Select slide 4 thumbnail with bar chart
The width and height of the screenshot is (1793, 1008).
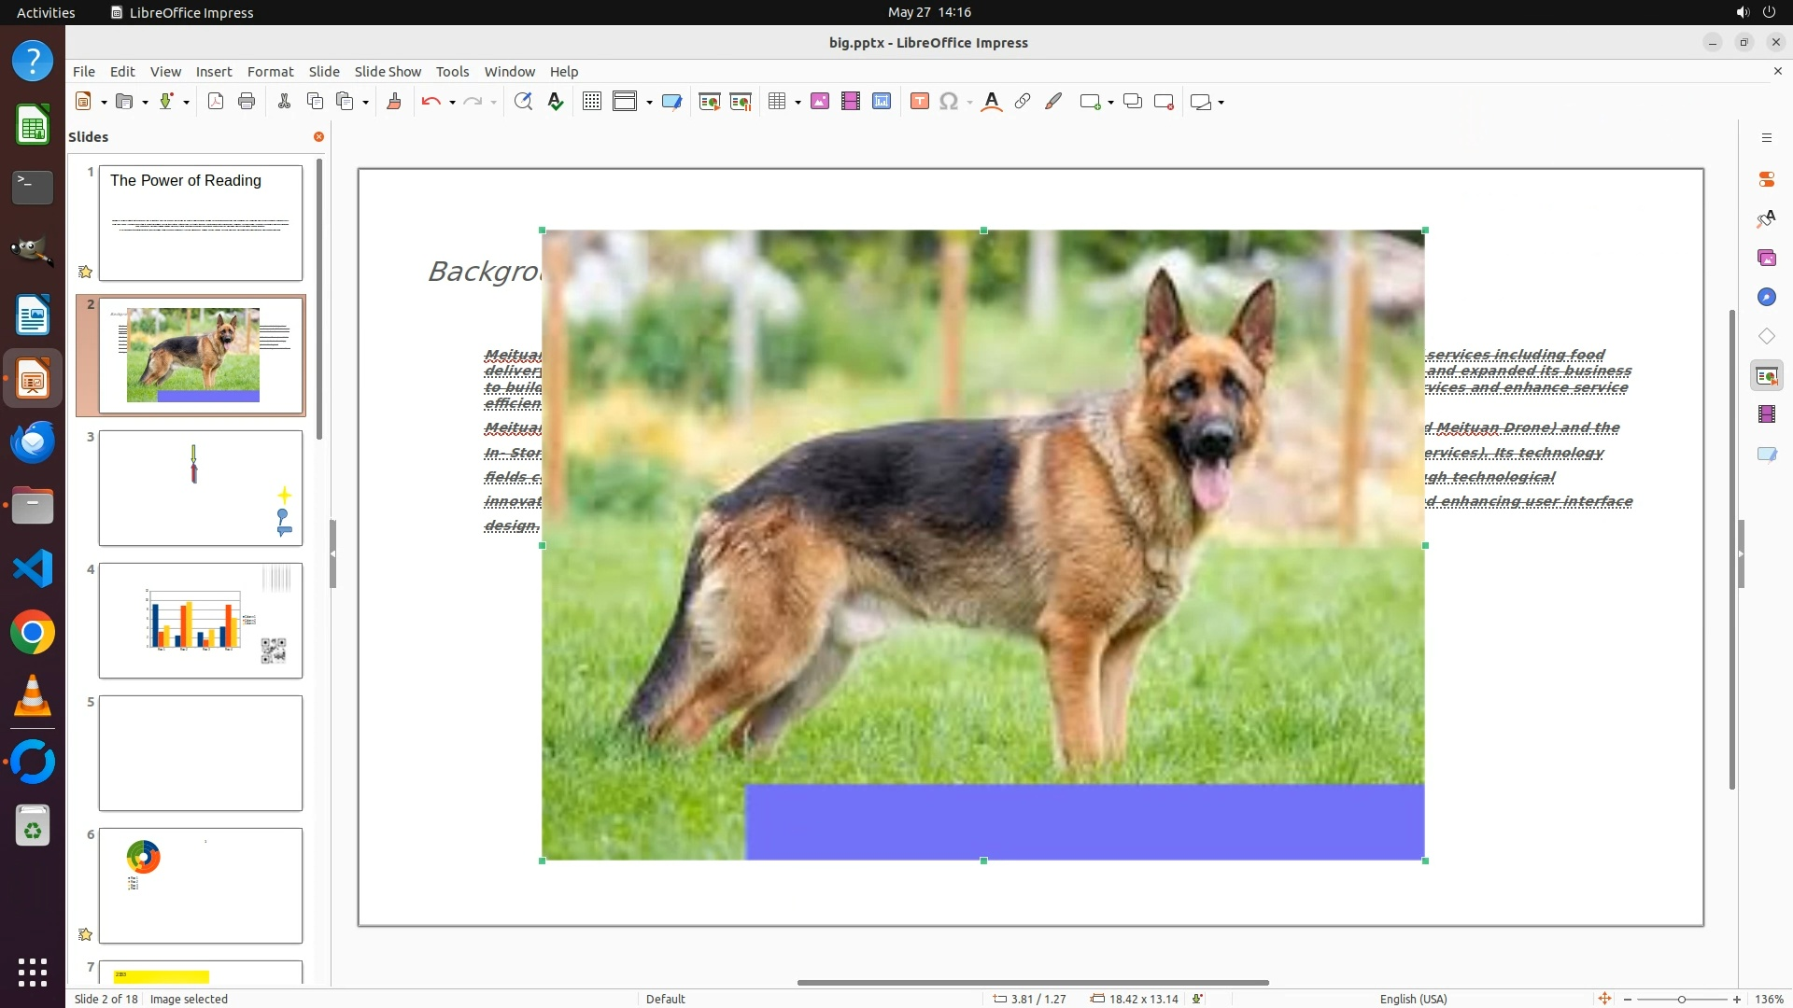tap(201, 620)
